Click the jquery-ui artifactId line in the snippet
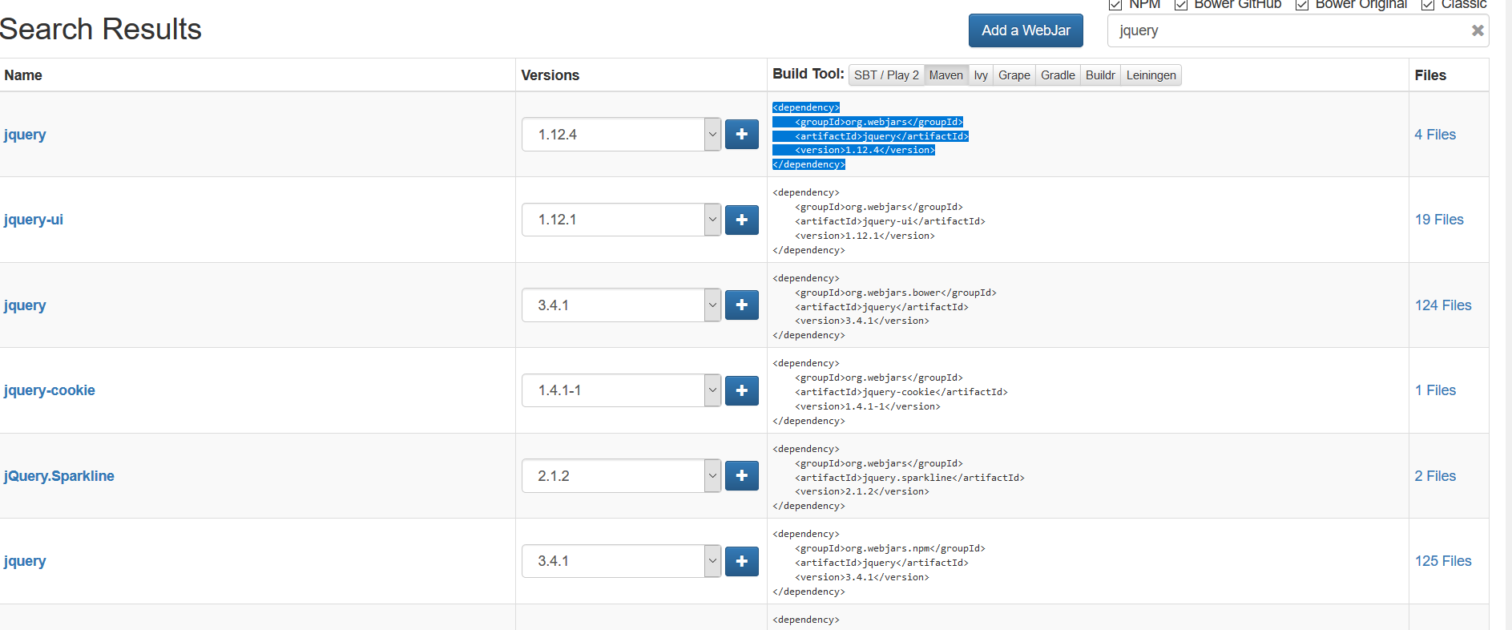1512x630 pixels. click(890, 221)
